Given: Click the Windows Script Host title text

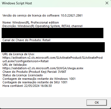Looking at the screenshot, I should pos(17,3).
